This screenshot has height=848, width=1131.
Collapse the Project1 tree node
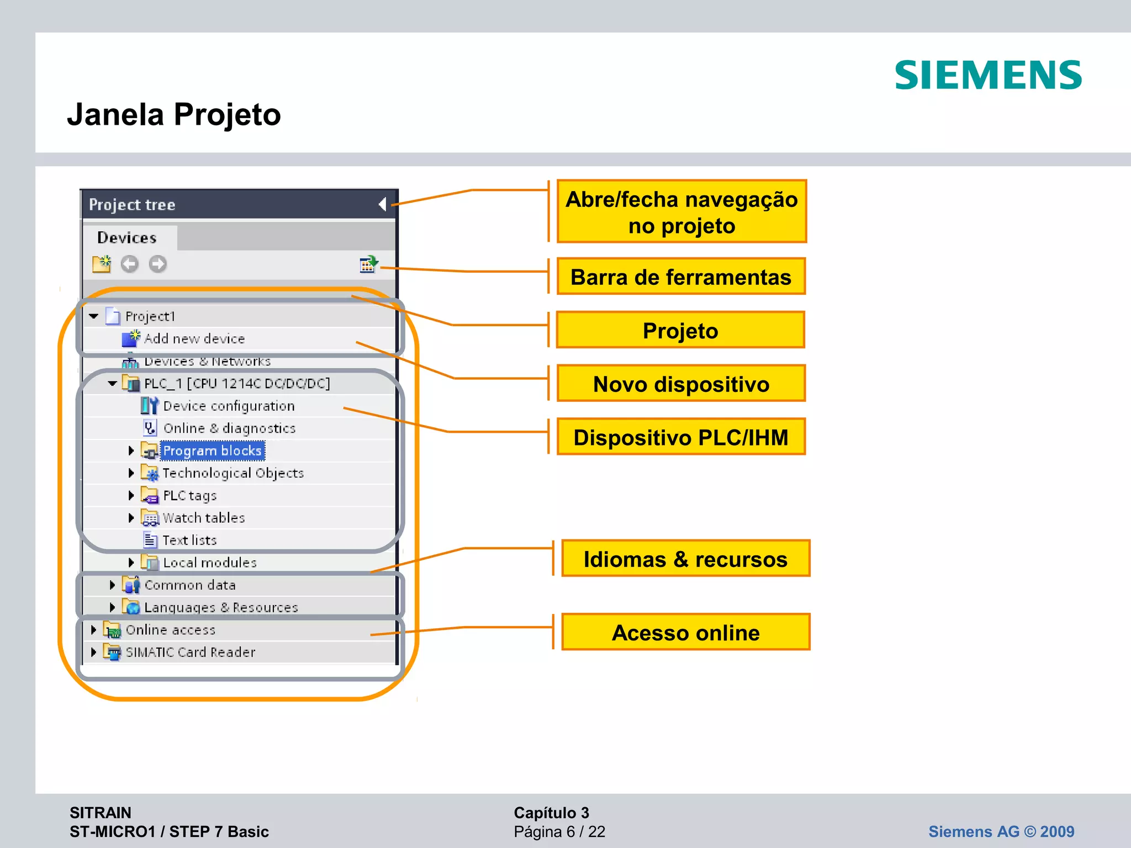93,316
